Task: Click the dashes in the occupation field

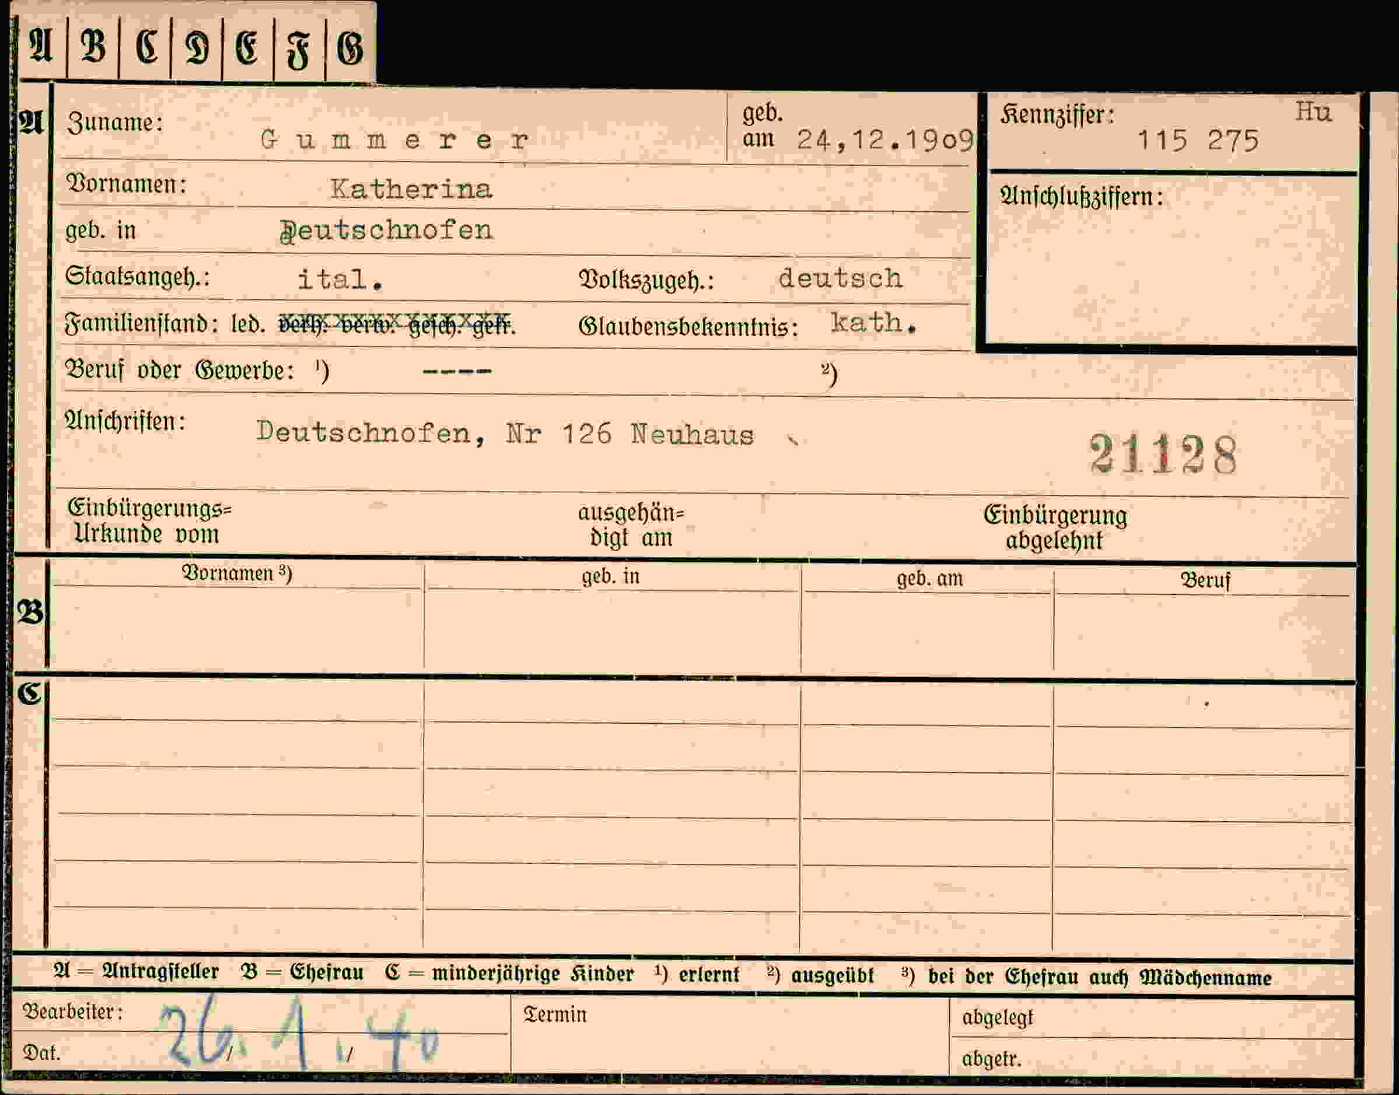Action: coord(457,371)
